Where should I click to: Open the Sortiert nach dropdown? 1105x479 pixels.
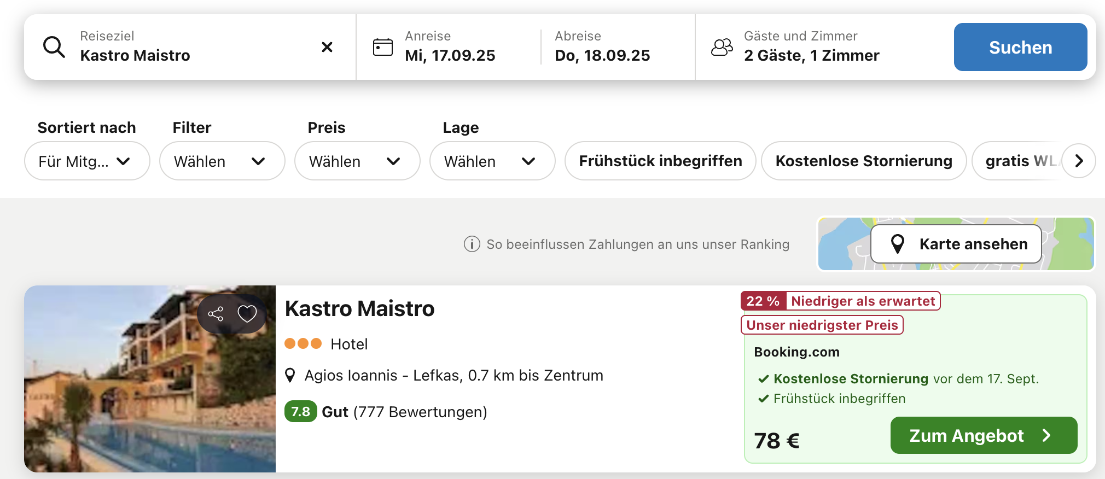[x=87, y=161]
